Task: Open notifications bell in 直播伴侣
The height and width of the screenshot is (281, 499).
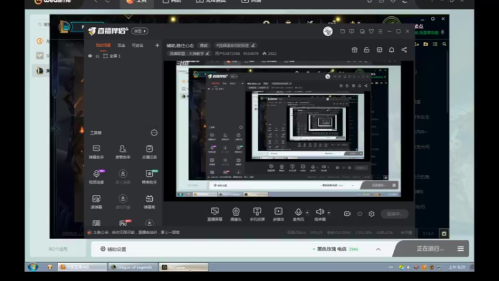Action: point(392,50)
